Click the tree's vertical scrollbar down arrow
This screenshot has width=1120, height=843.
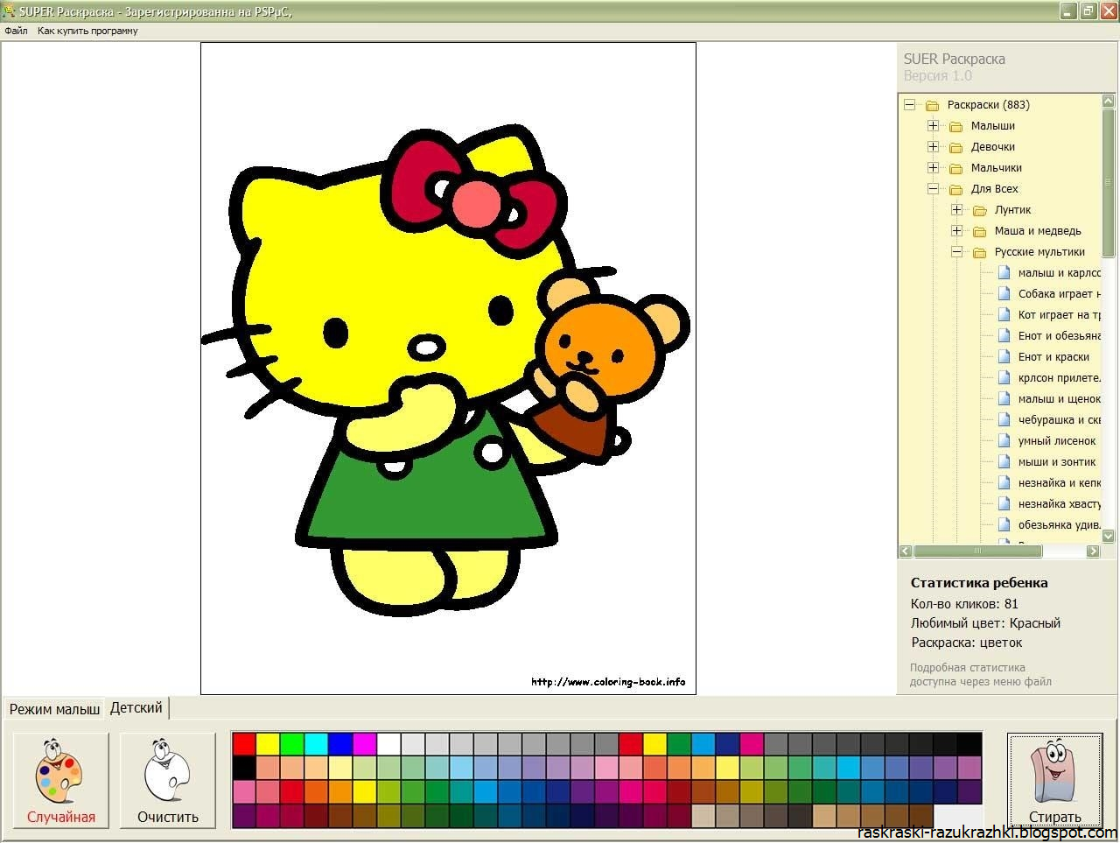click(x=1109, y=534)
